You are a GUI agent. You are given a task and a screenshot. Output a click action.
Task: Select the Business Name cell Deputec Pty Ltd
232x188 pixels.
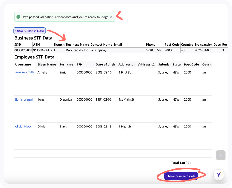pyautogui.click(x=78, y=50)
